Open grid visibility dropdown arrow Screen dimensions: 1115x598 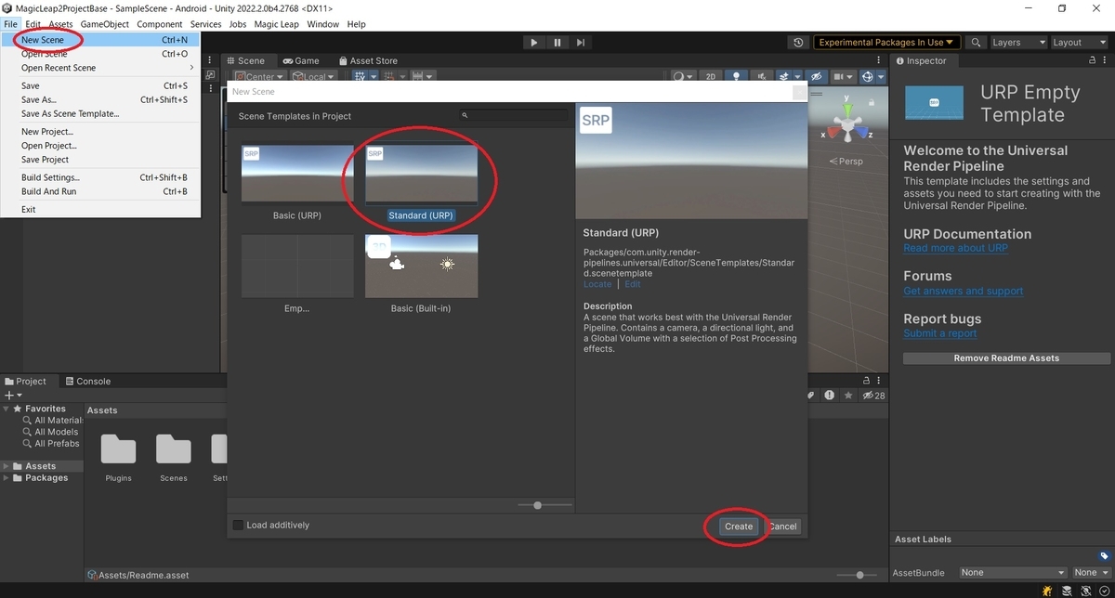click(x=374, y=77)
